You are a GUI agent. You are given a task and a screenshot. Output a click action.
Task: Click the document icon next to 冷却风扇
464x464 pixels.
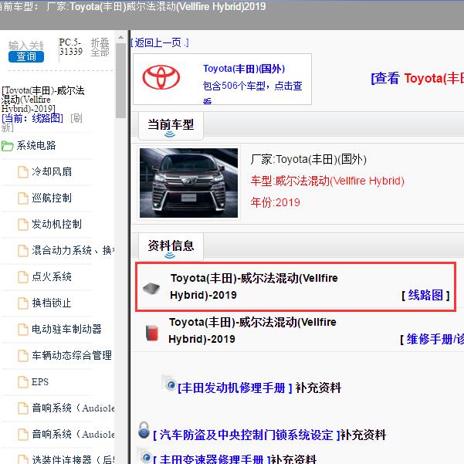point(23,172)
